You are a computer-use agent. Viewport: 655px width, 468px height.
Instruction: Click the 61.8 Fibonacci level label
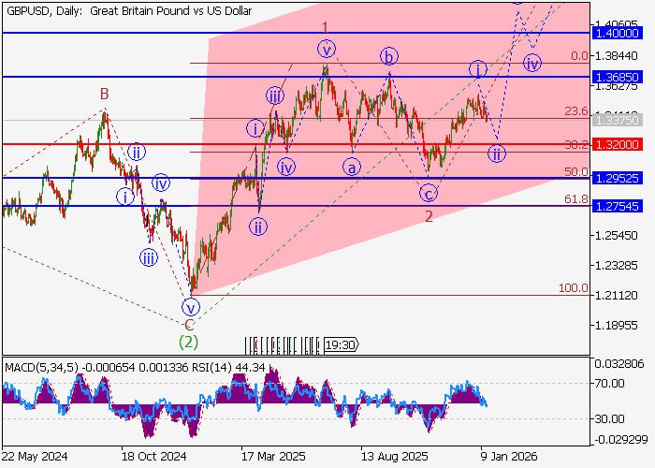tap(575, 199)
